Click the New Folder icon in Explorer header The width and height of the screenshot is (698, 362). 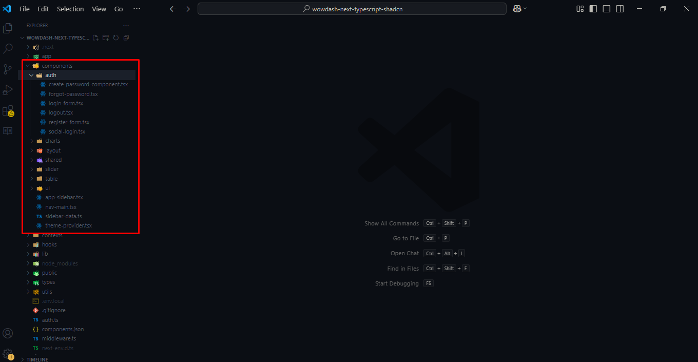pyautogui.click(x=105, y=37)
